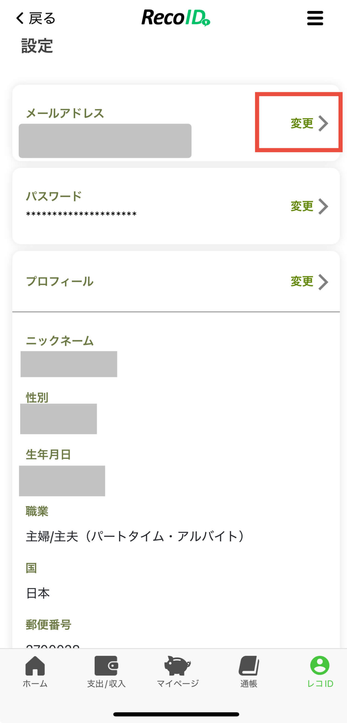347x723 pixels.
Task: Tap the Reco ID profile icon
Action: tap(320, 665)
